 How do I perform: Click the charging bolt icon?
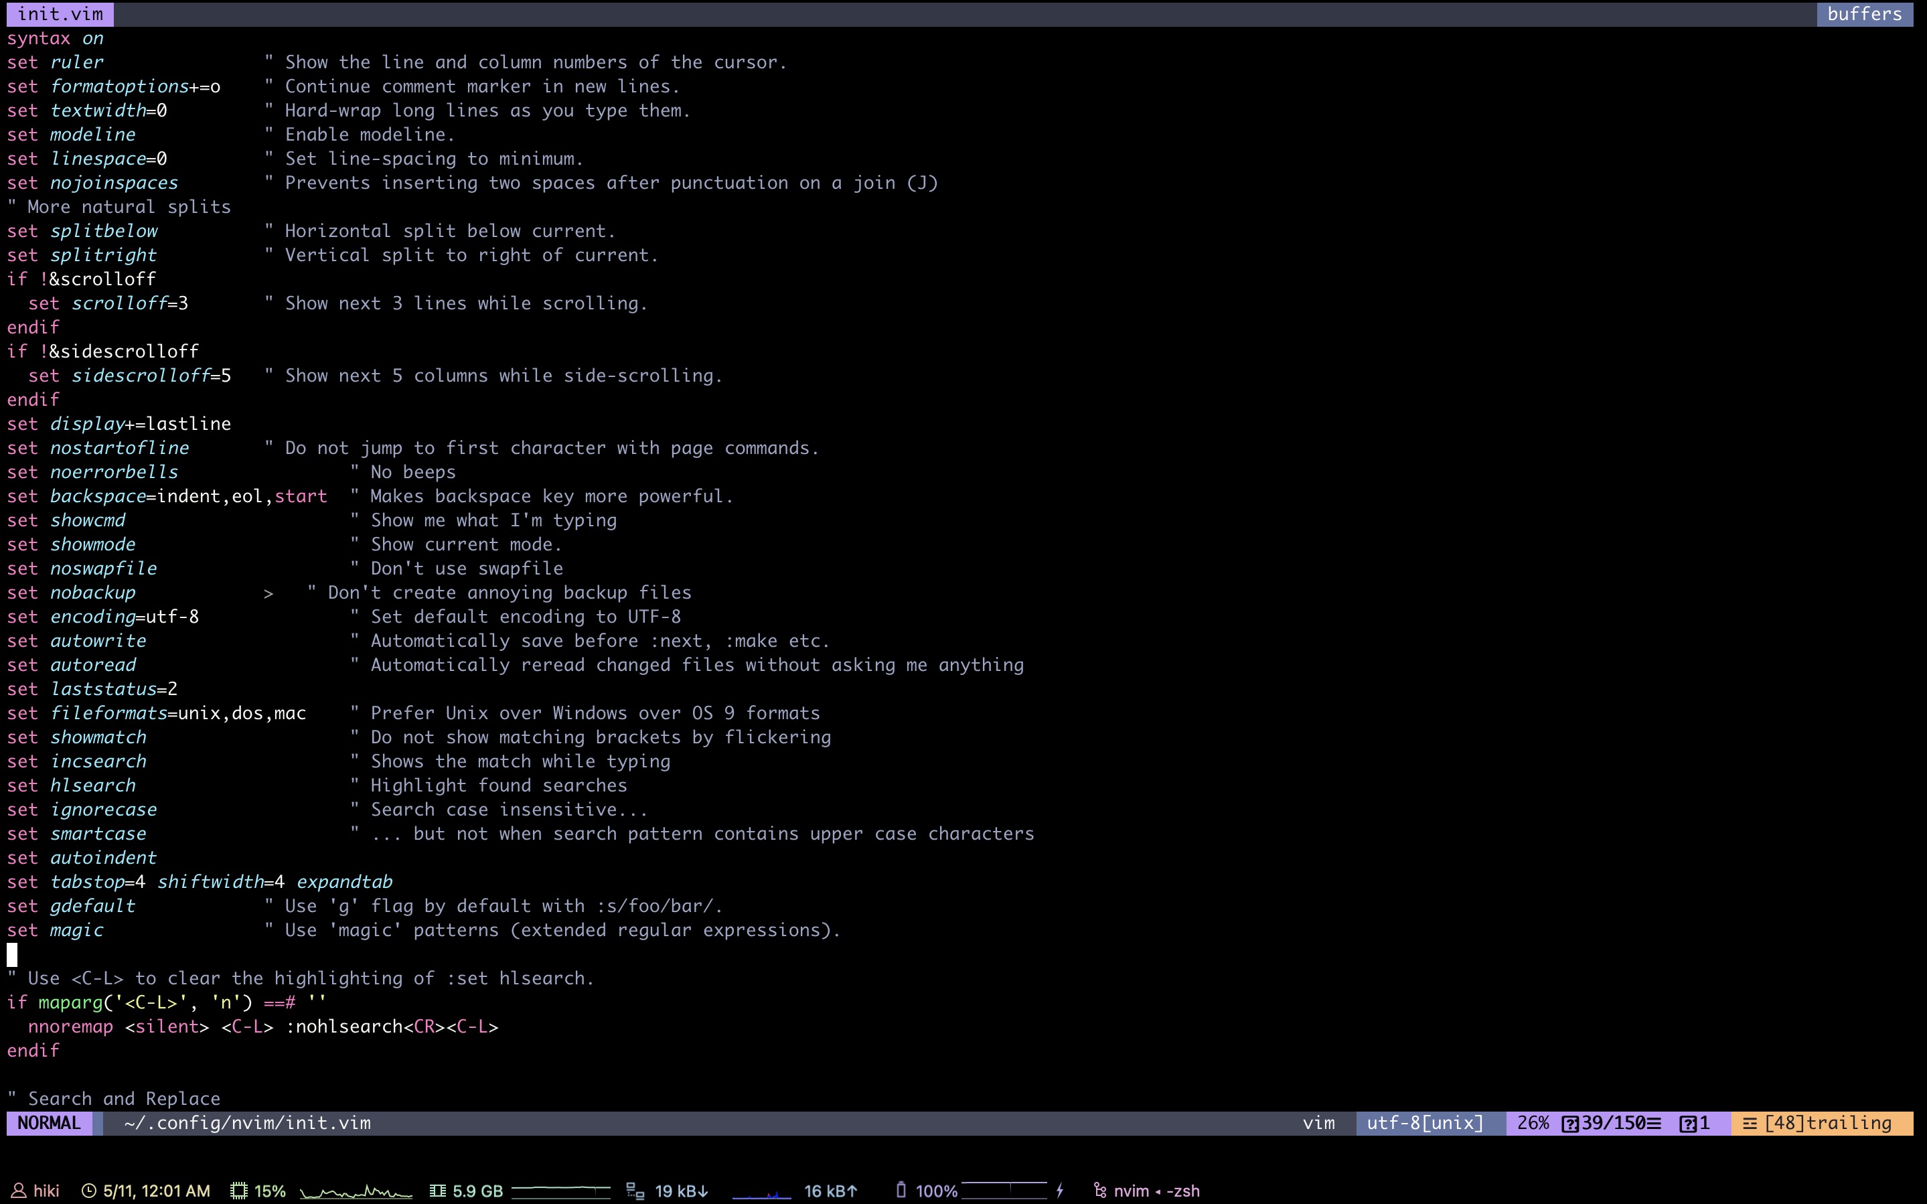click(1060, 1191)
